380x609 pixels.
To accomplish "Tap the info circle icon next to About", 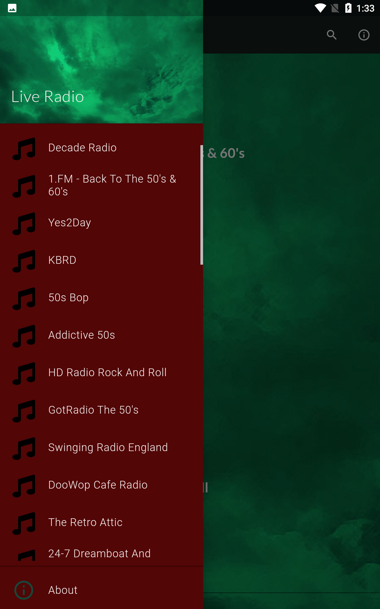I will point(24,590).
